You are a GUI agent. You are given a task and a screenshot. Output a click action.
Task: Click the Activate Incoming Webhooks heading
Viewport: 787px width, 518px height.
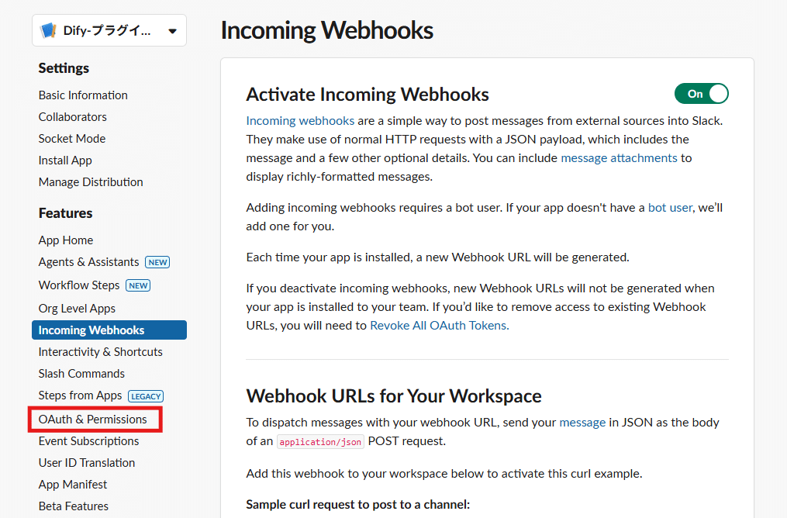(368, 95)
